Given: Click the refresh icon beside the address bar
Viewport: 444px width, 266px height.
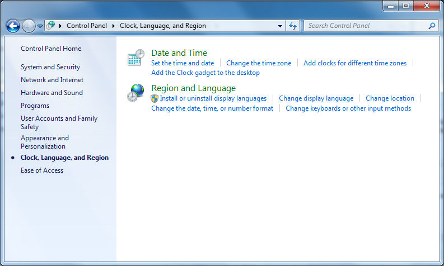Looking at the screenshot, I should [x=293, y=26].
